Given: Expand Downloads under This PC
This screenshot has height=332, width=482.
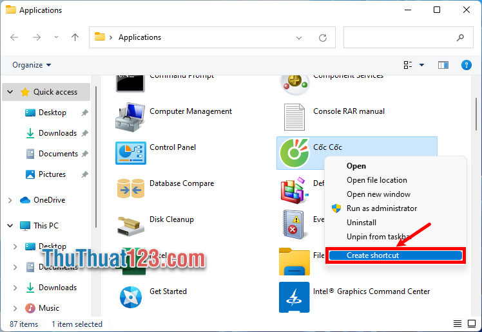Looking at the screenshot, I should pos(15,288).
